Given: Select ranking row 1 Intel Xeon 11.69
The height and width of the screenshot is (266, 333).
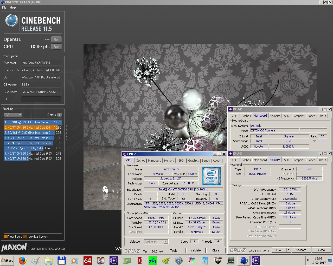Looking at the screenshot, I should point(33,122).
